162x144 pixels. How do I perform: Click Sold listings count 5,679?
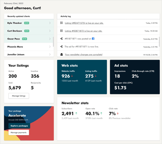pyautogui.click(x=15, y=88)
